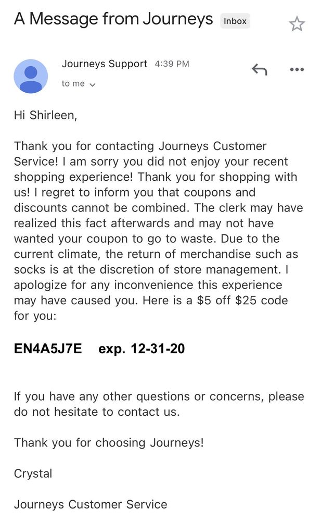The width and height of the screenshot is (321, 521).
Task: Click the "If you have any other questions" sentence
Action: (x=159, y=396)
